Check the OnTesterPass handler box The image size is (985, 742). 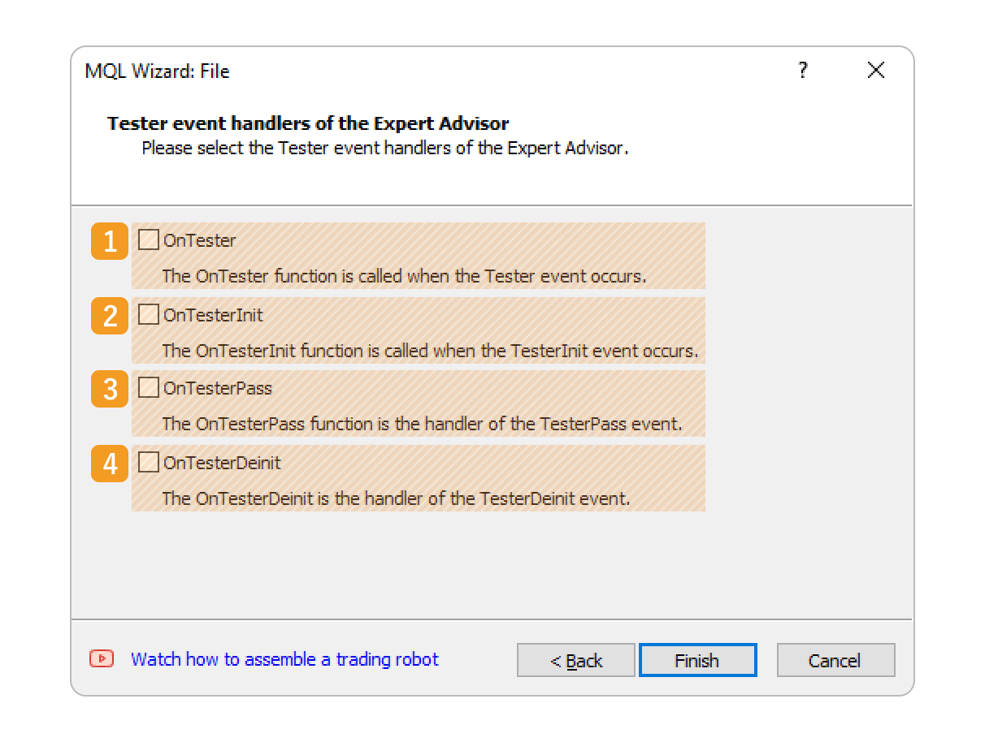149,388
